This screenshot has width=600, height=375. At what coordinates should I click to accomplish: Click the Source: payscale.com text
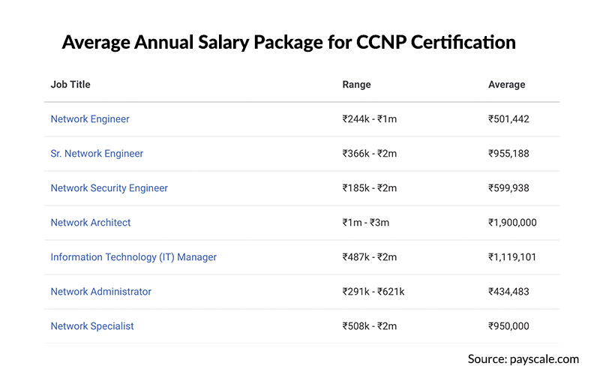point(523,358)
